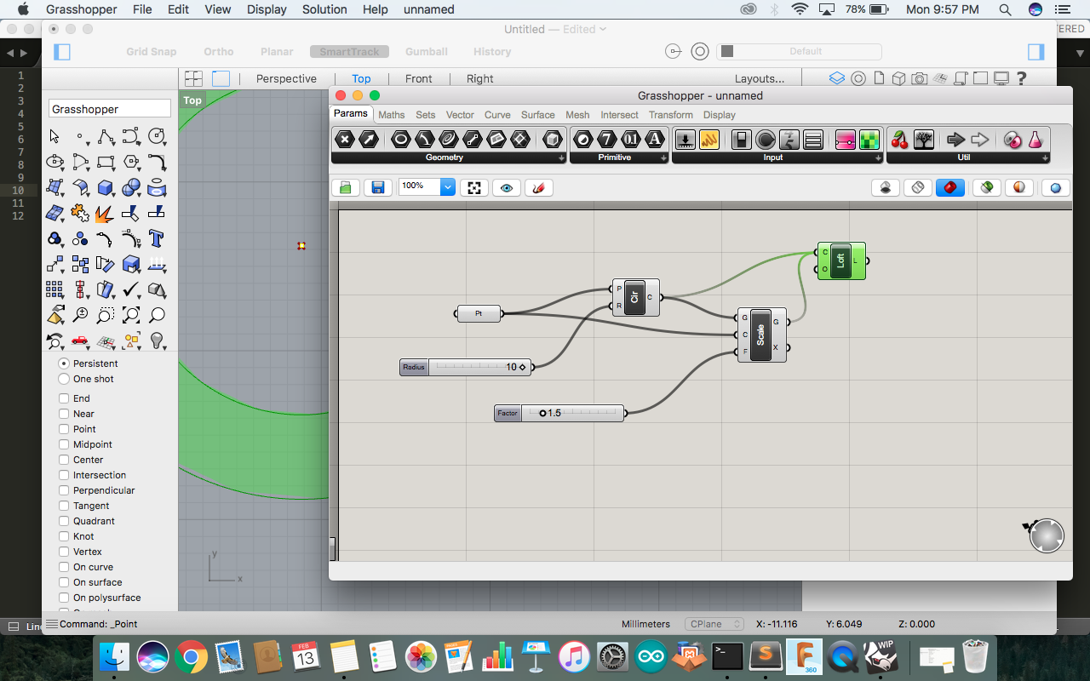Click the black checkmark Check tool
This screenshot has width=1090, height=681.
(131, 289)
